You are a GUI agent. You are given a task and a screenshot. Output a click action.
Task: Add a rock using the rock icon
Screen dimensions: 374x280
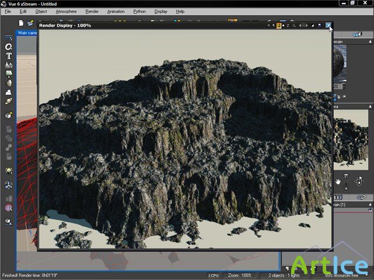click(x=9, y=83)
